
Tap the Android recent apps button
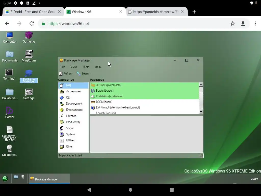click(172, 190)
